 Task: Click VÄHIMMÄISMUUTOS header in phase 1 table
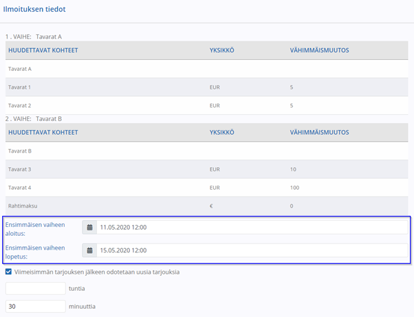[320, 50]
